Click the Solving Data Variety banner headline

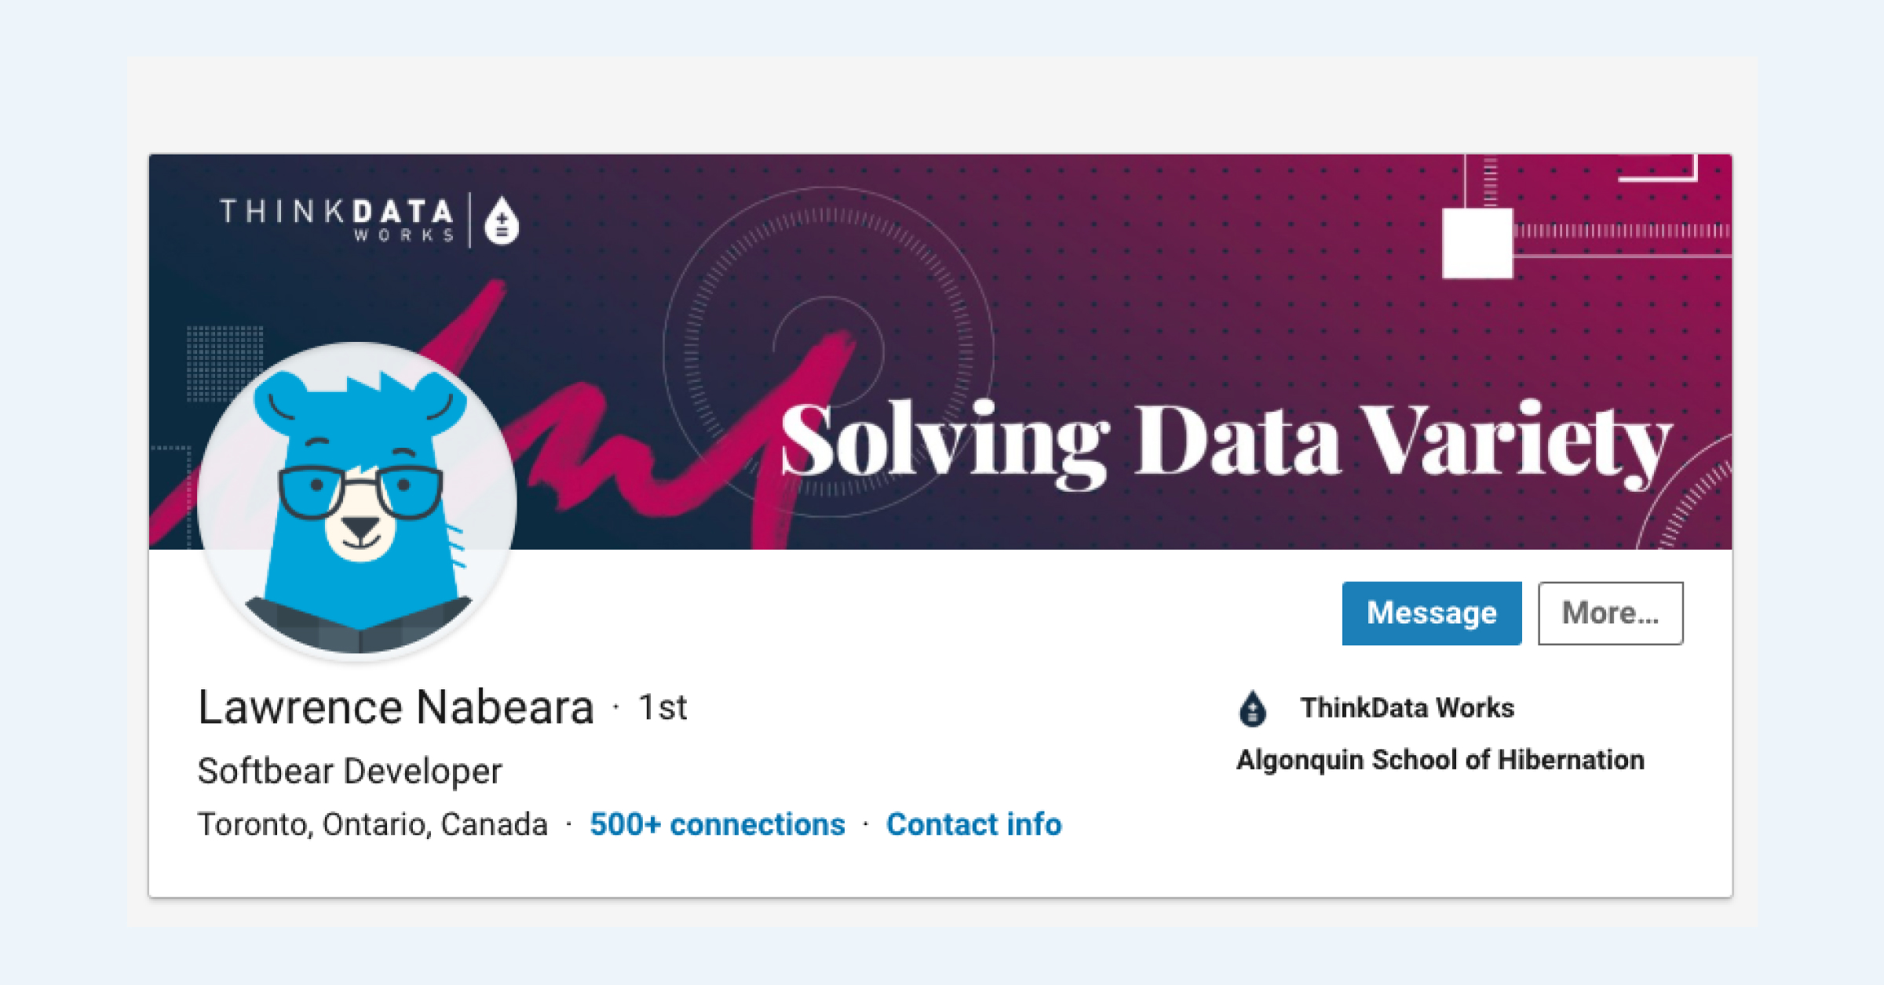tap(1225, 442)
